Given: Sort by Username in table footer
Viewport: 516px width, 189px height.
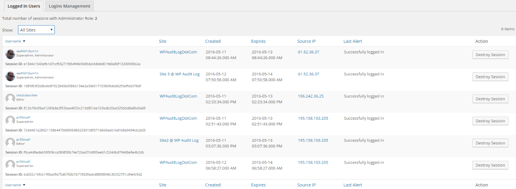Looking at the screenshot, I should (x=13, y=185).
